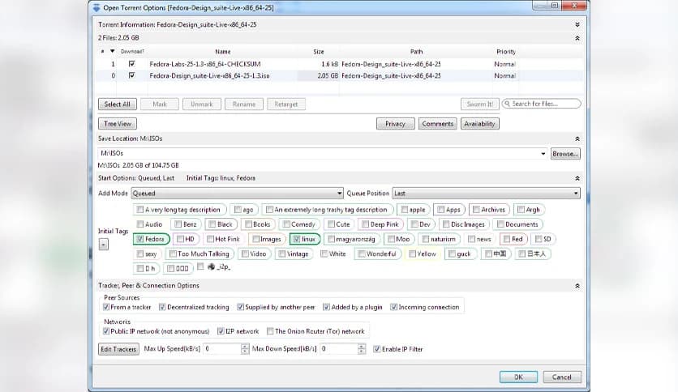The height and width of the screenshot is (392, 678).
Task: Collapse the Save Location section
Action: [577, 139]
